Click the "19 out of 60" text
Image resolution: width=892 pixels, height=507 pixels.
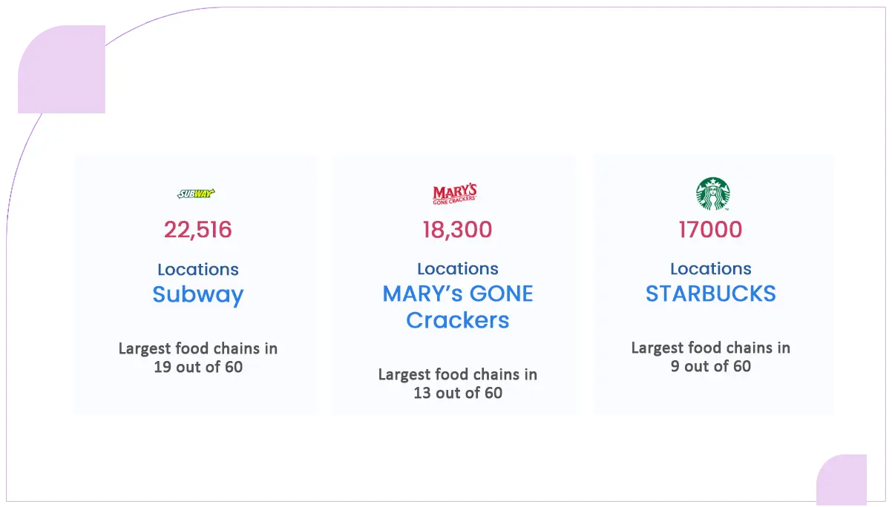pos(198,367)
